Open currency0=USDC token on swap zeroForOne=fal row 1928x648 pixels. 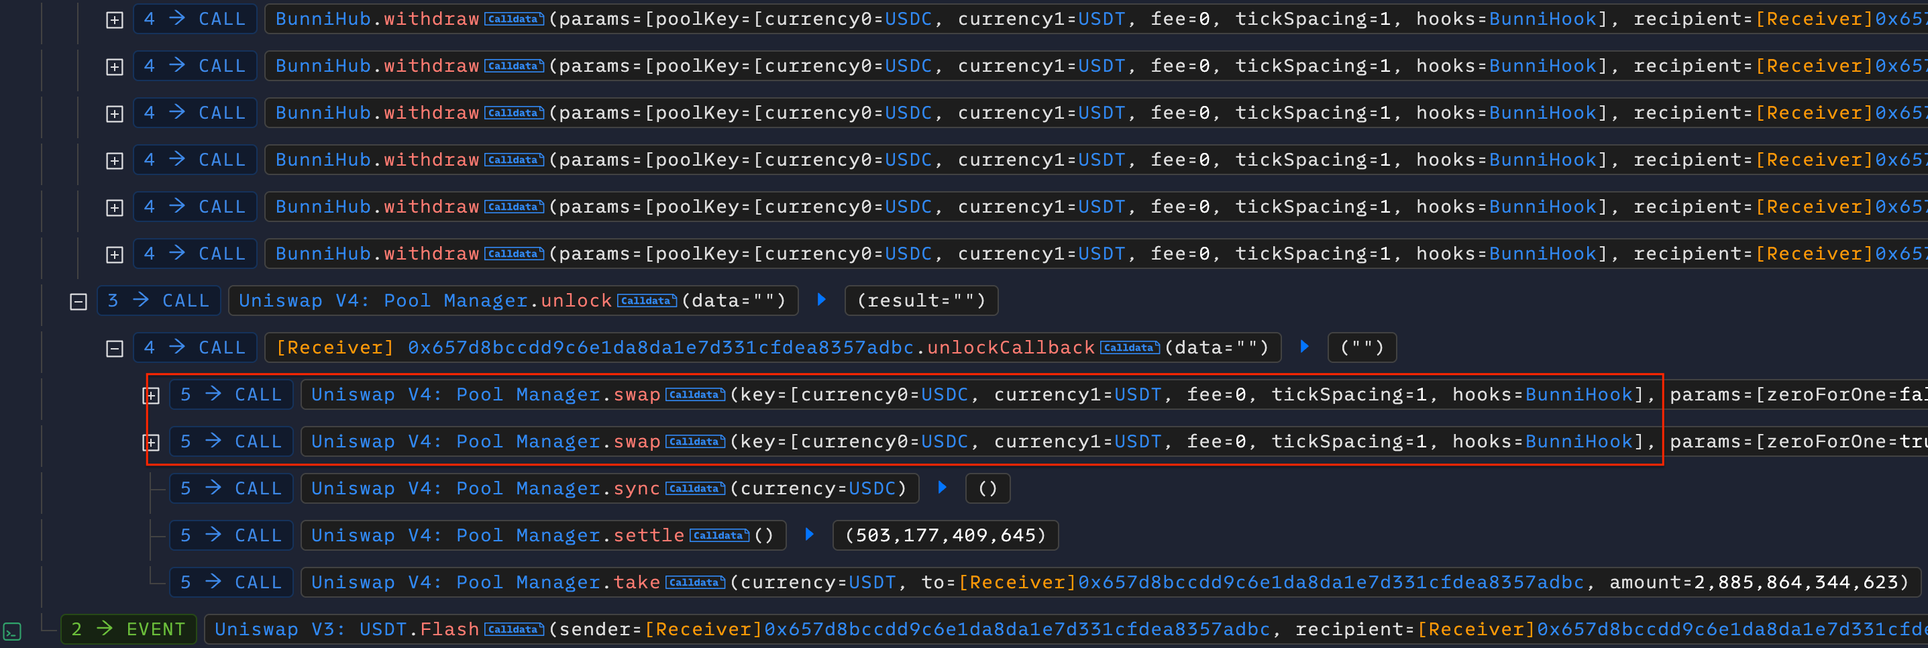pos(945,394)
